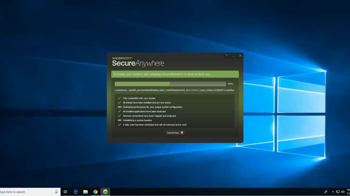Click checkmark beside 'A daily scan' line
The height and width of the screenshot is (196, 350).
click(x=119, y=125)
